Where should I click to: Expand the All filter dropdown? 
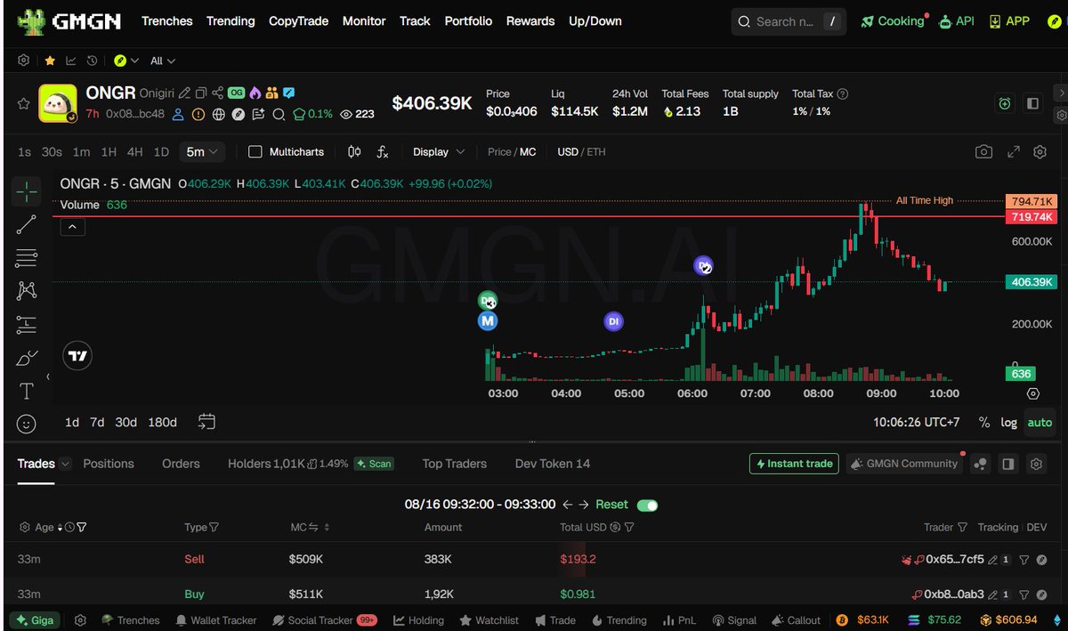pos(163,61)
